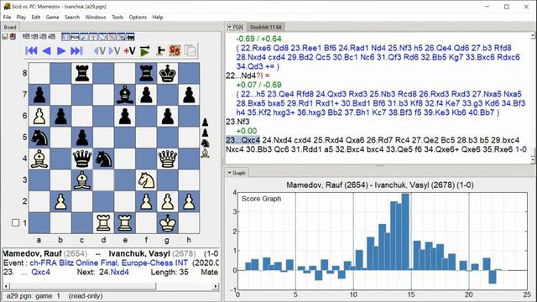The height and width of the screenshot is (302, 537).
Task: Toggle the PGN window toolbar icon
Action: [x=75, y=37]
